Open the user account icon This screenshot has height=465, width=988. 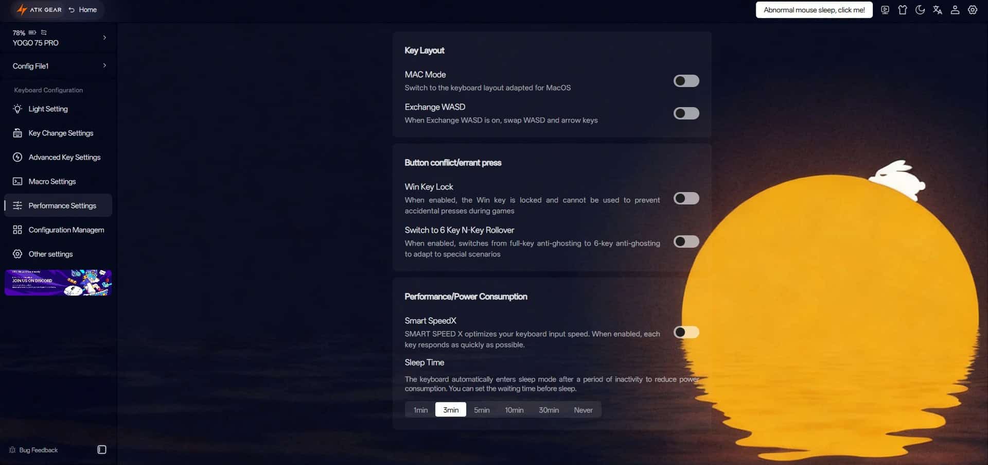955,10
